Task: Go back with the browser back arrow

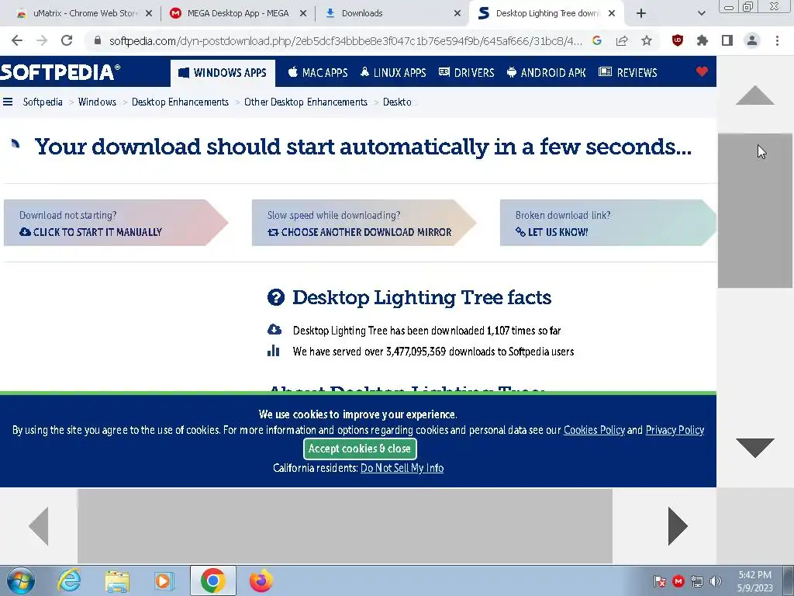Action: [x=17, y=40]
